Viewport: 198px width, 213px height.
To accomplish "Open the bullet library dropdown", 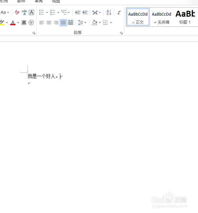I will 47,12.
